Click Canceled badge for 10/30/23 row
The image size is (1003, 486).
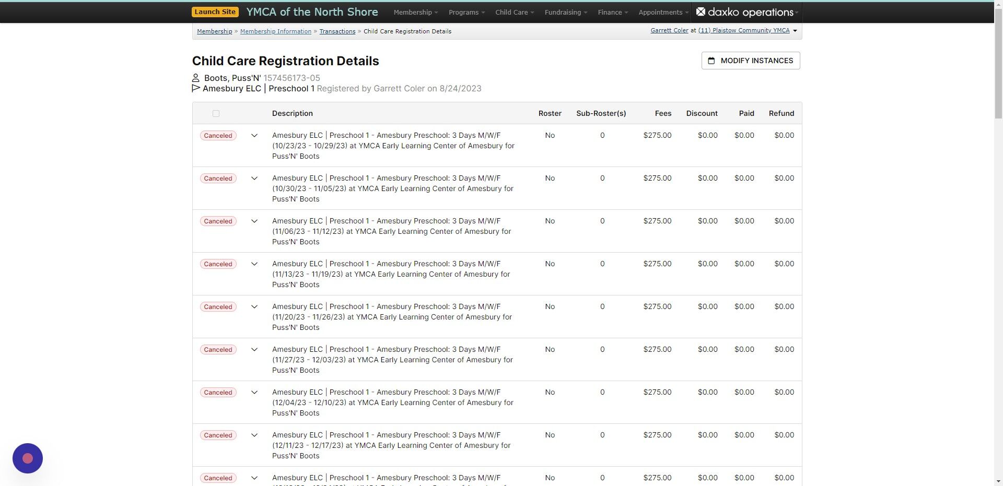coord(218,179)
